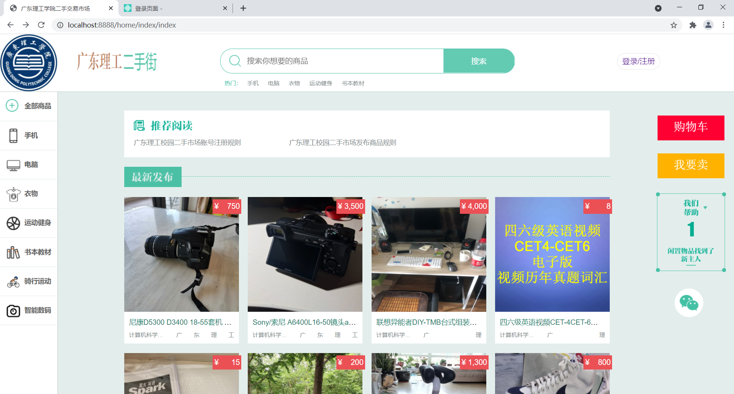Browse the 智能数码 category label
734x394 pixels.
click(38, 310)
